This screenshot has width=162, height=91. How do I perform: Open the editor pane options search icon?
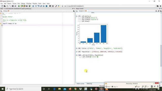(74, 11)
